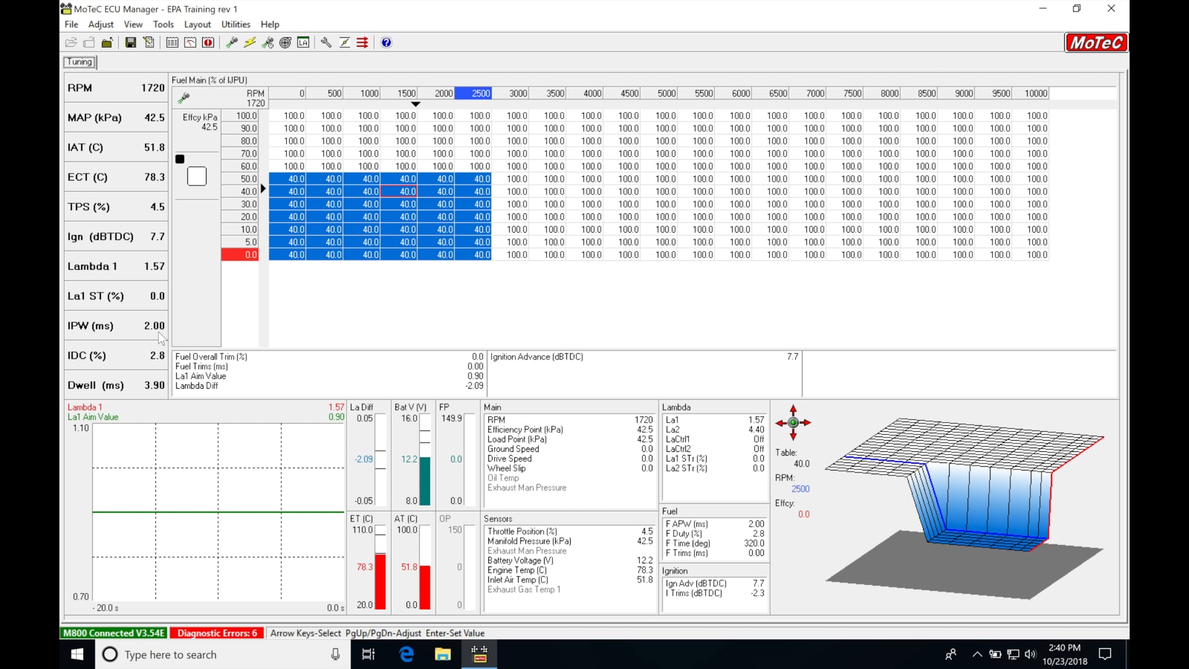Expand hidden icons in the system tray

click(x=977, y=654)
